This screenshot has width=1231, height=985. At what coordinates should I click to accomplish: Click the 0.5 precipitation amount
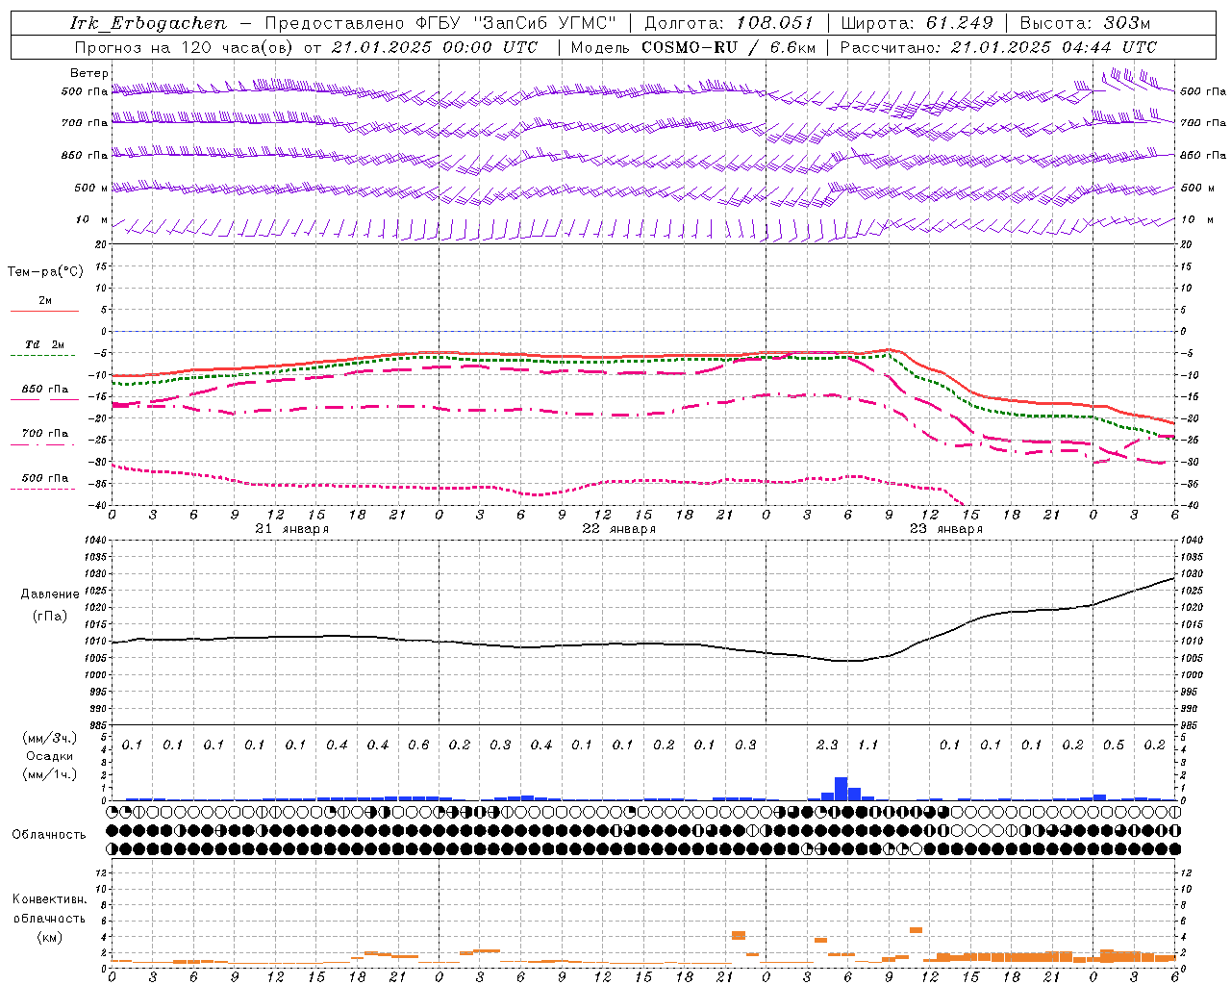tap(1114, 745)
